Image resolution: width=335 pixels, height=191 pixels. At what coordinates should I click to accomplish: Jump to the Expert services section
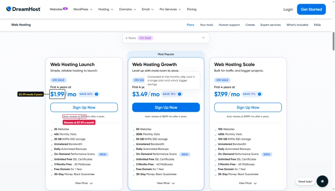point(271,25)
